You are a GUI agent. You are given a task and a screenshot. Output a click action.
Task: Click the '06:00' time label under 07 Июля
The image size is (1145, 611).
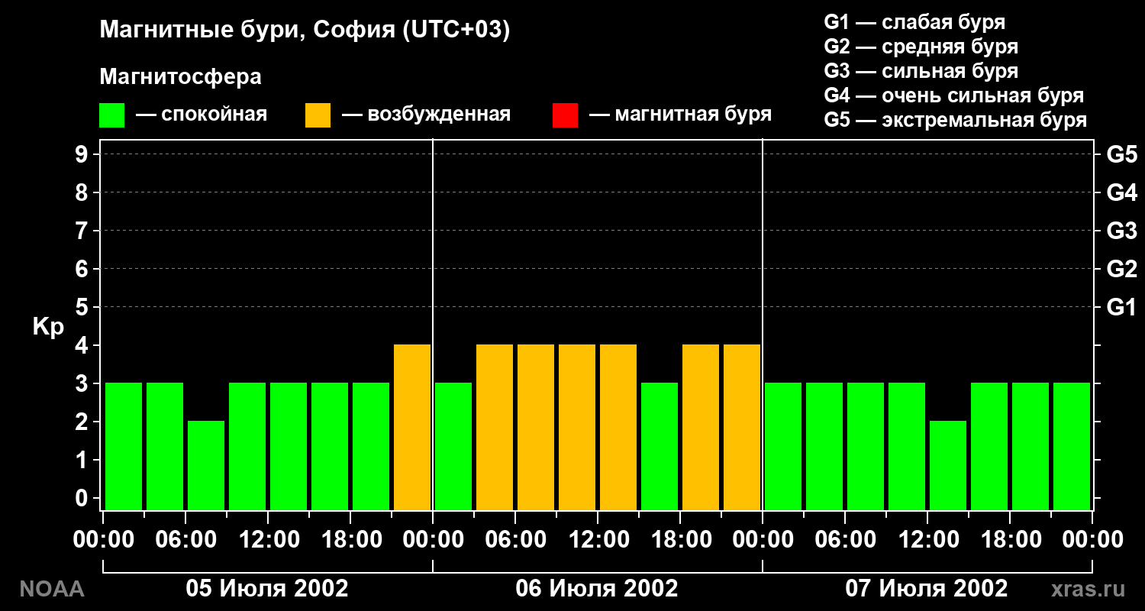coord(844,540)
